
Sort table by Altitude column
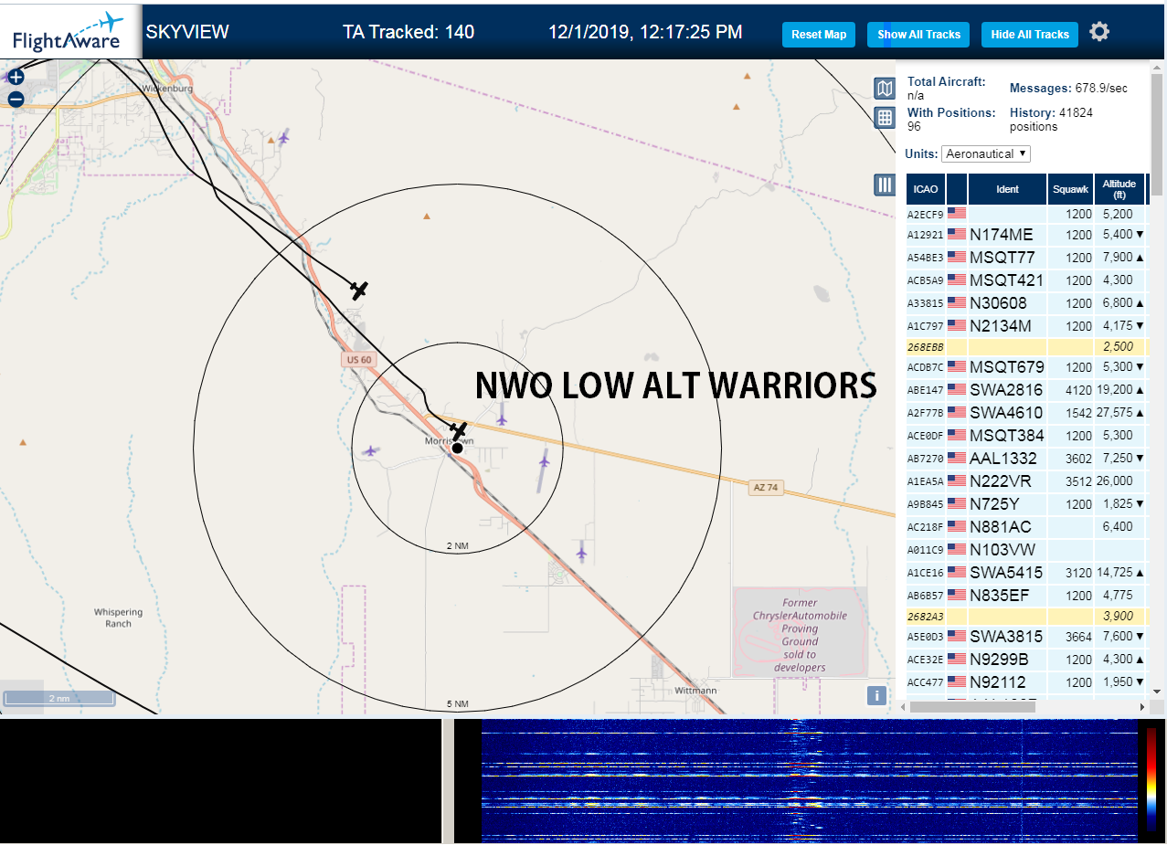tap(1118, 189)
